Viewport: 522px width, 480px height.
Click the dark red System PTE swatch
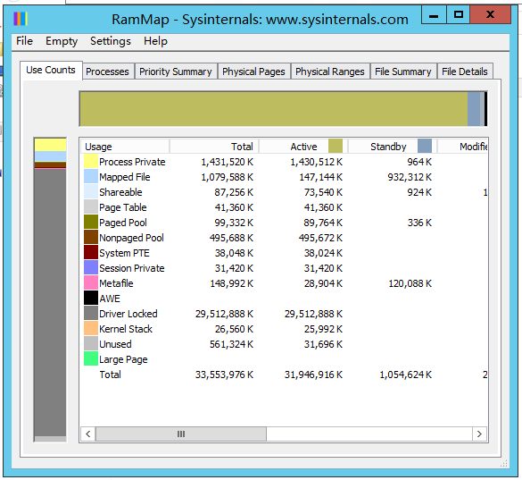tap(90, 252)
